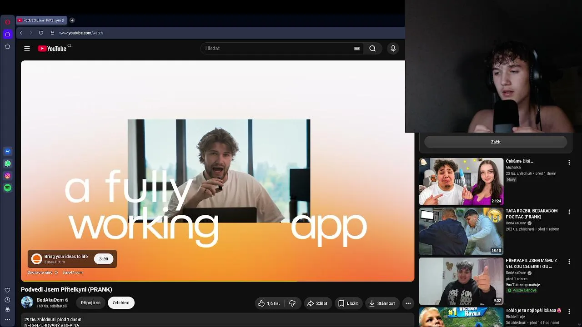Open options for PŘEKVAPIL JSEM MÁMU video
This screenshot has width=582, height=327.
tap(569, 262)
